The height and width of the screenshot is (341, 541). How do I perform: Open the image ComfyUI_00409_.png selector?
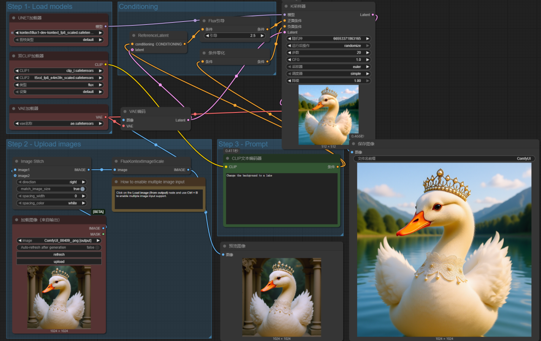coord(59,240)
